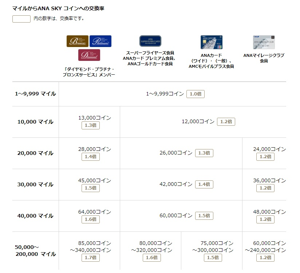This screenshot has height=273, width=300.
Task: Click the 1.0倍 rate badge
Action: [196, 94]
